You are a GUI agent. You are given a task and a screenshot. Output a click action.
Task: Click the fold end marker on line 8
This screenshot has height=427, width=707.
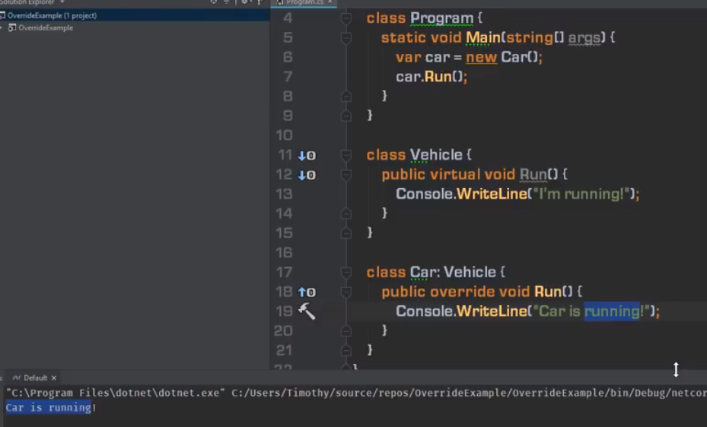click(346, 96)
